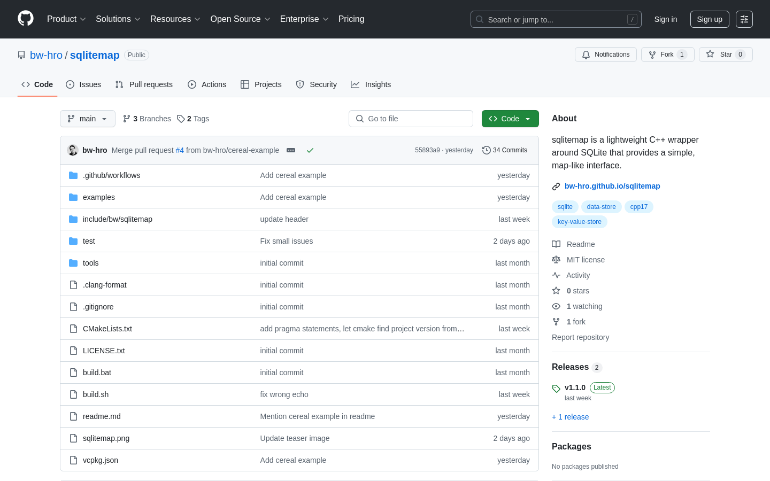Click the examples folder icon

click(x=73, y=197)
